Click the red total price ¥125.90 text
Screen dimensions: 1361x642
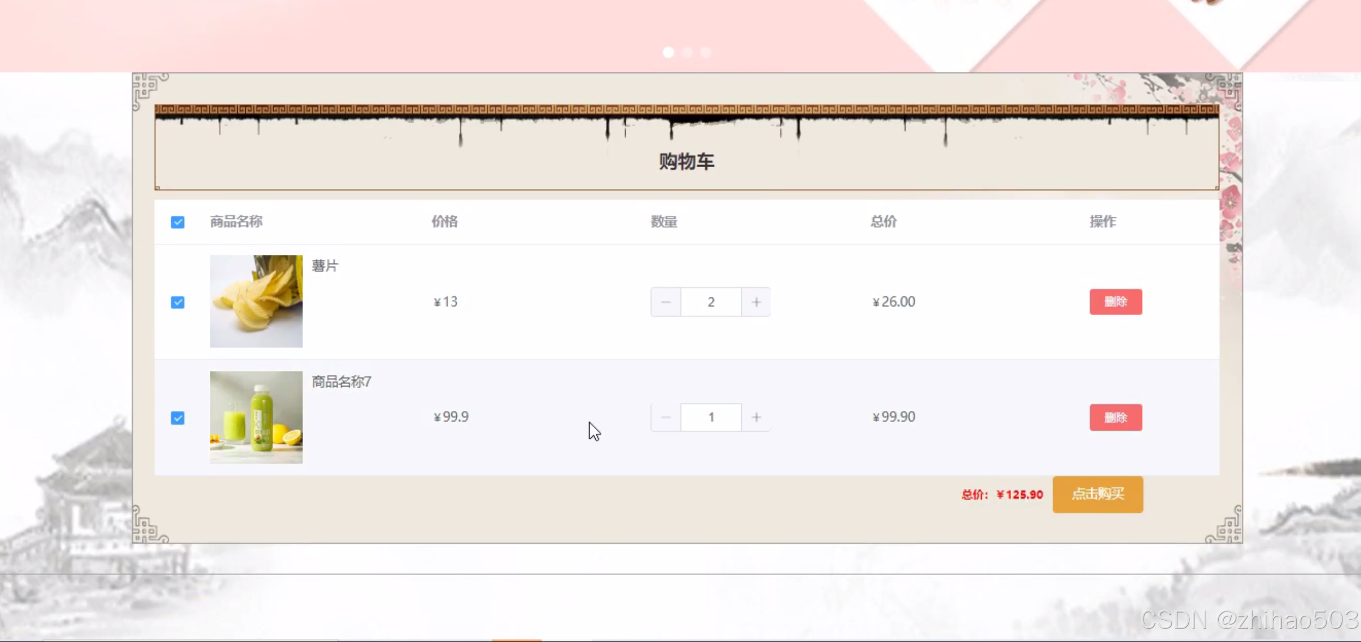point(1019,494)
